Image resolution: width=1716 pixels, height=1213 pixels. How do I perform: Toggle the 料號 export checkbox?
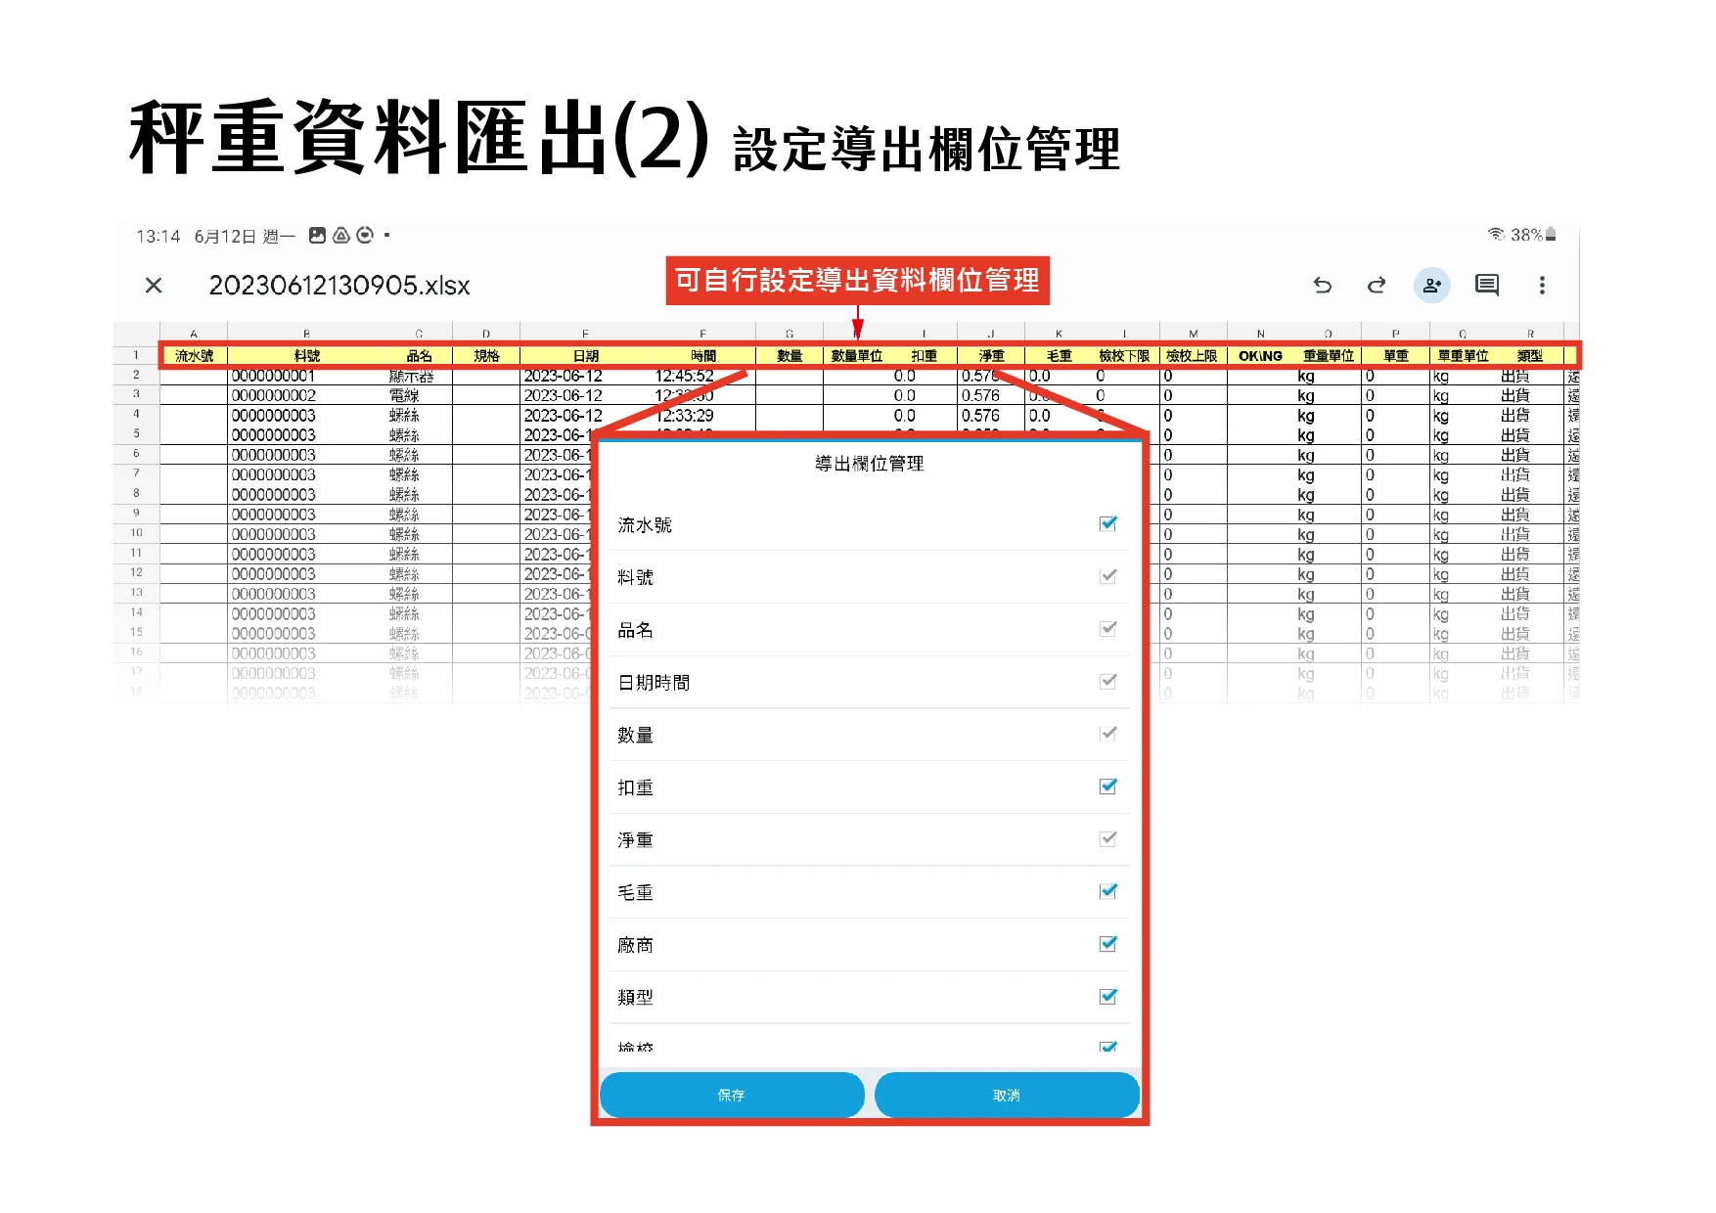1107,576
